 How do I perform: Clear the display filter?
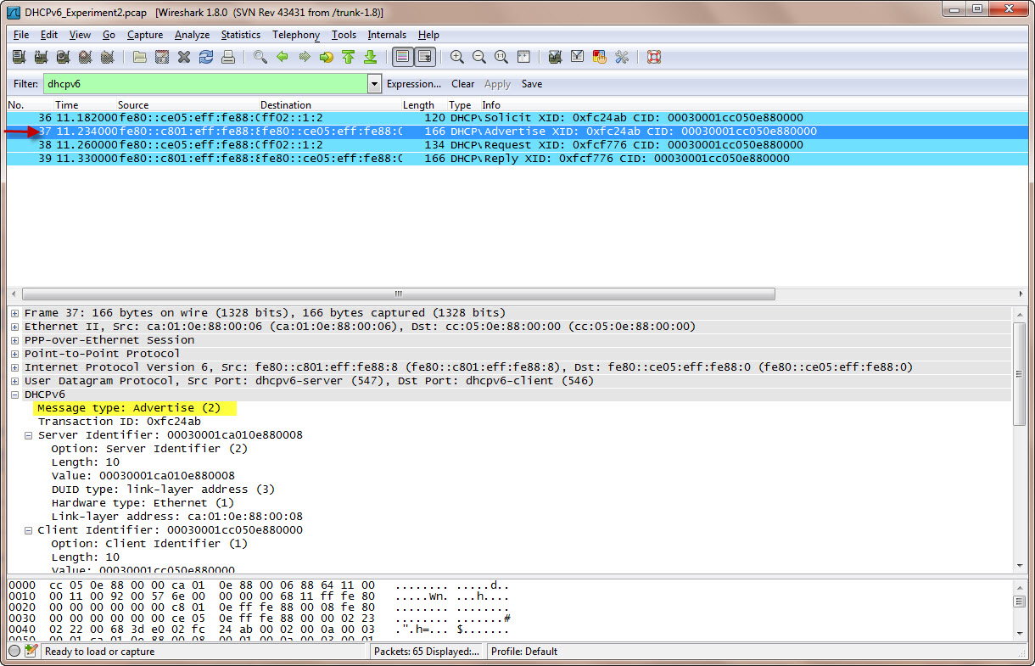click(x=462, y=84)
